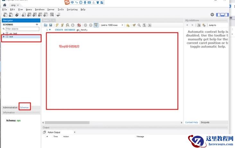This screenshot has height=148, width=235.
Task: Open the object inspector icon
Action: pyautogui.click(x=17, y=15)
